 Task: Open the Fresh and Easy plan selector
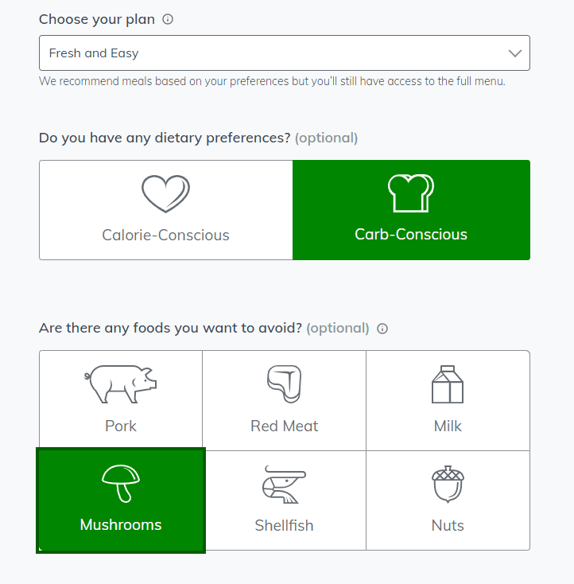coord(285,53)
